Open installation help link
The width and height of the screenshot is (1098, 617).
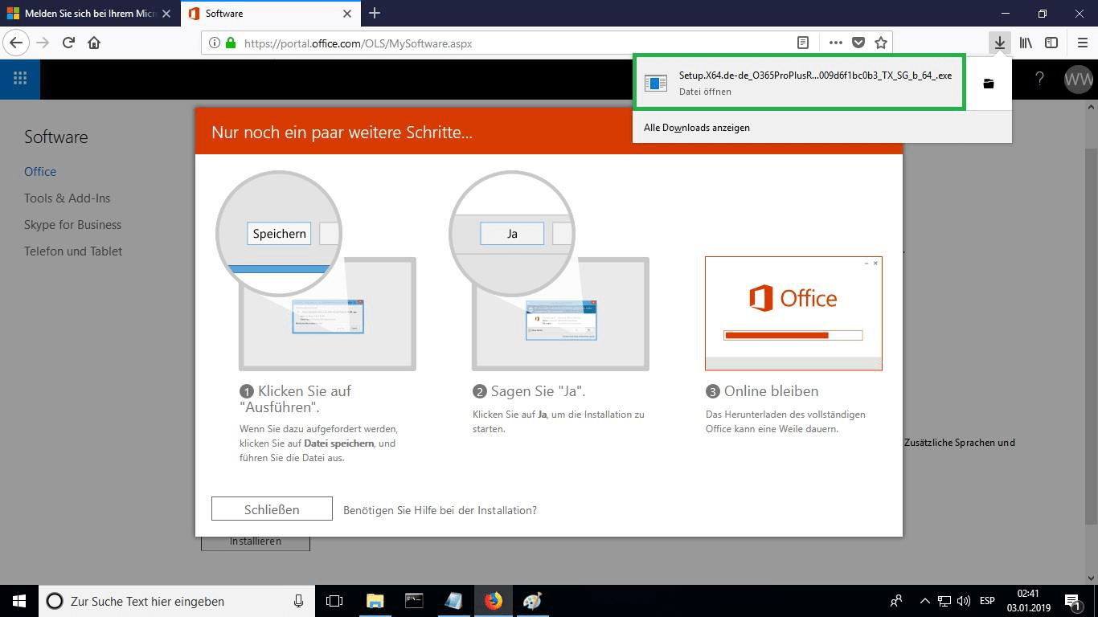(x=440, y=510)
